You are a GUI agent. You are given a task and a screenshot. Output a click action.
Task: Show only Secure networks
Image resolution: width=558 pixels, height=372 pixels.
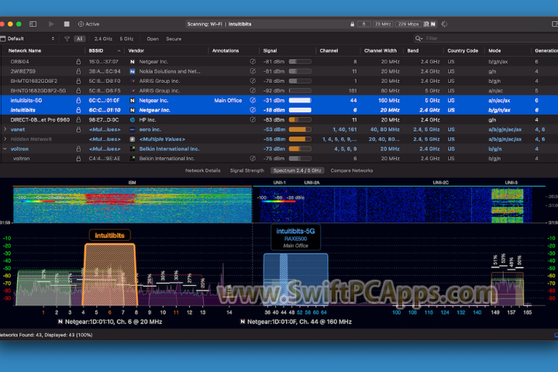click(x=174, y=39)
